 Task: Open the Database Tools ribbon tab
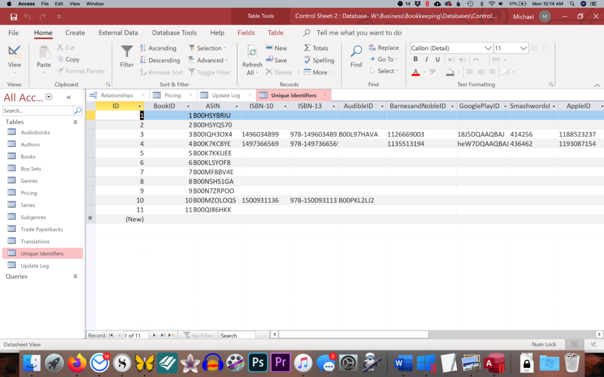point(174,33)
